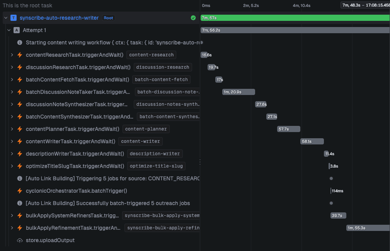Expand contentWriterTask.triggerAndWait() row
The width and height of the screenshot is (390, 251).
click(x=12, y=141)
